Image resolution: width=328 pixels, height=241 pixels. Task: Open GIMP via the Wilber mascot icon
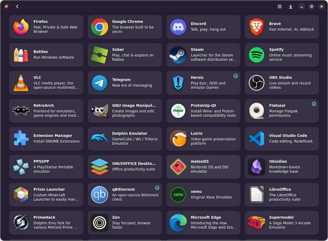click(x=100, y=111)
